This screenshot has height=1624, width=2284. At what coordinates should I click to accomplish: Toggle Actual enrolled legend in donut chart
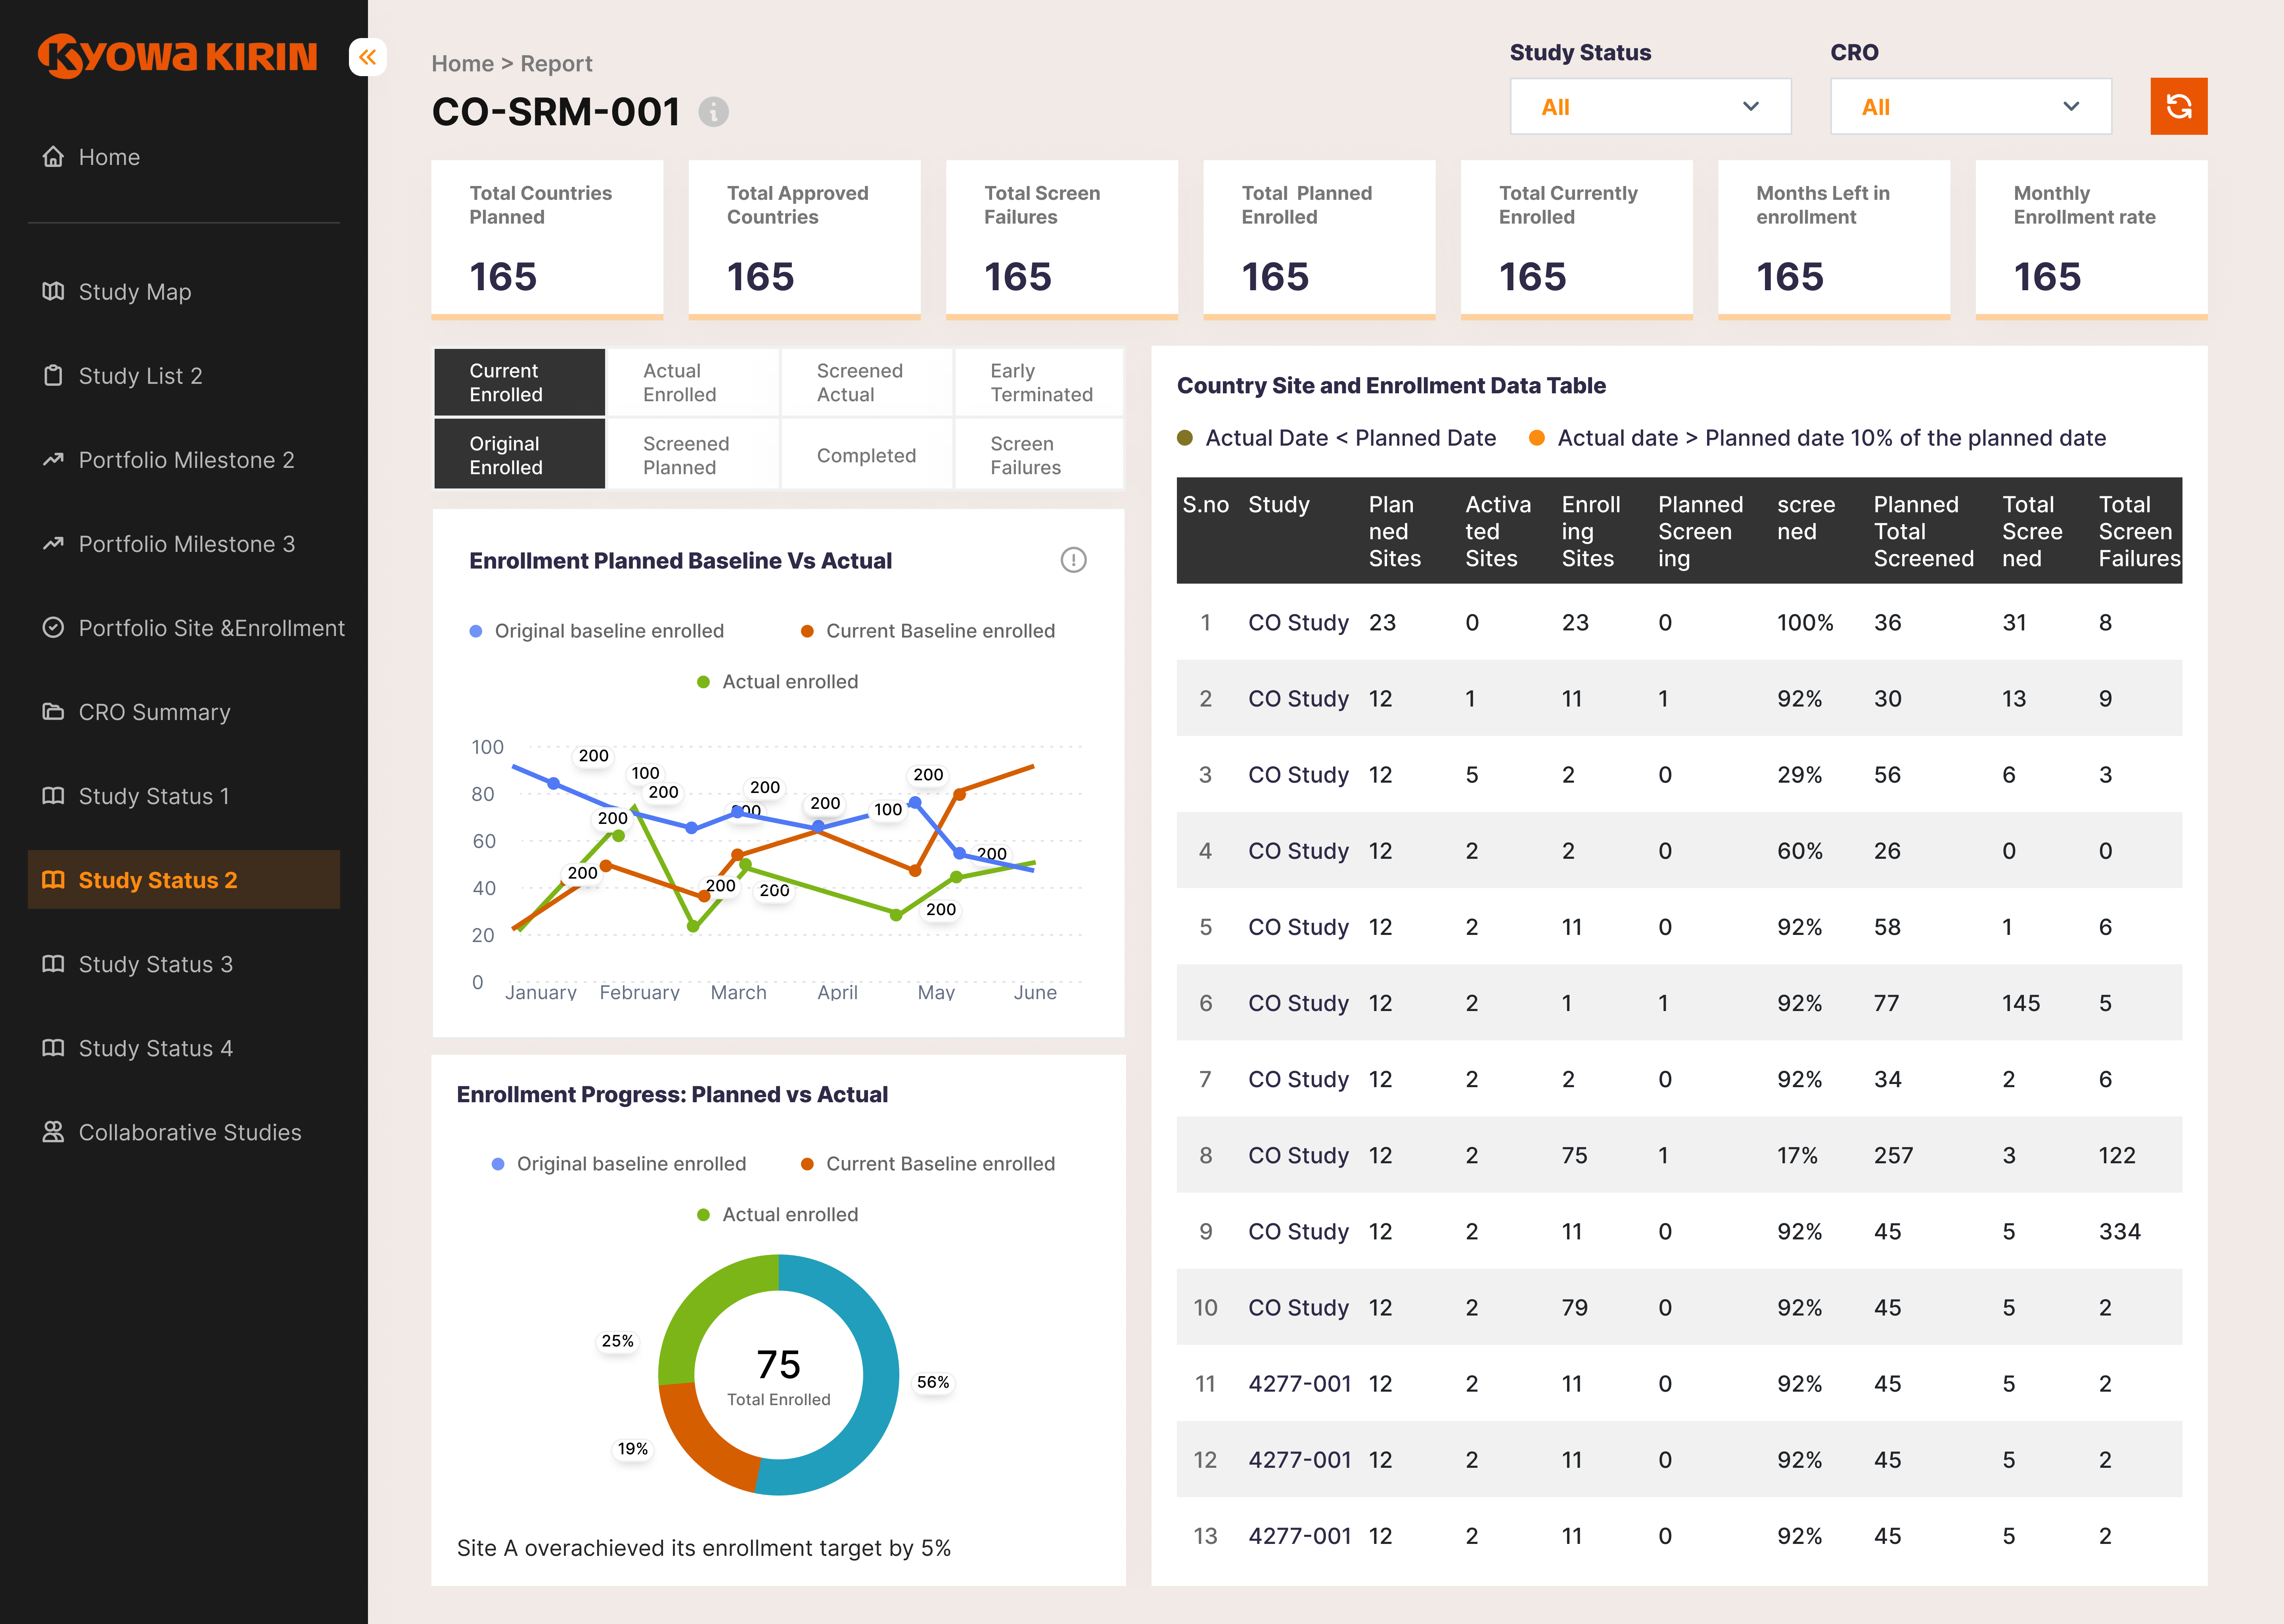(x=778, y=1215)
